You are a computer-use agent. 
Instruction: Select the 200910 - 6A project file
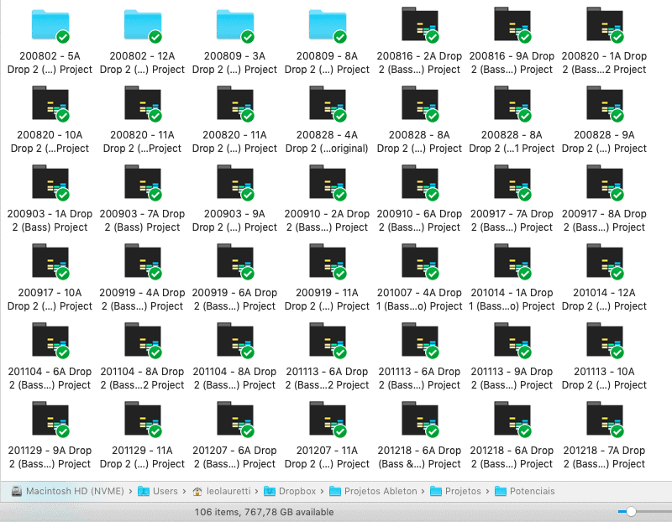tap(419, 182)
